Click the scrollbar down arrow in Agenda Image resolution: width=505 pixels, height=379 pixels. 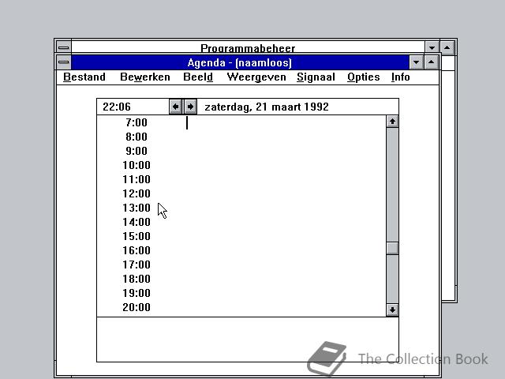click(x=392, y=310)
